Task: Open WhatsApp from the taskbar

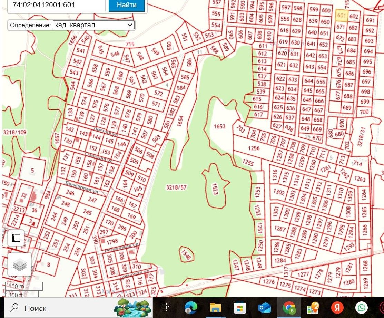Action: [x=362, y=308]
